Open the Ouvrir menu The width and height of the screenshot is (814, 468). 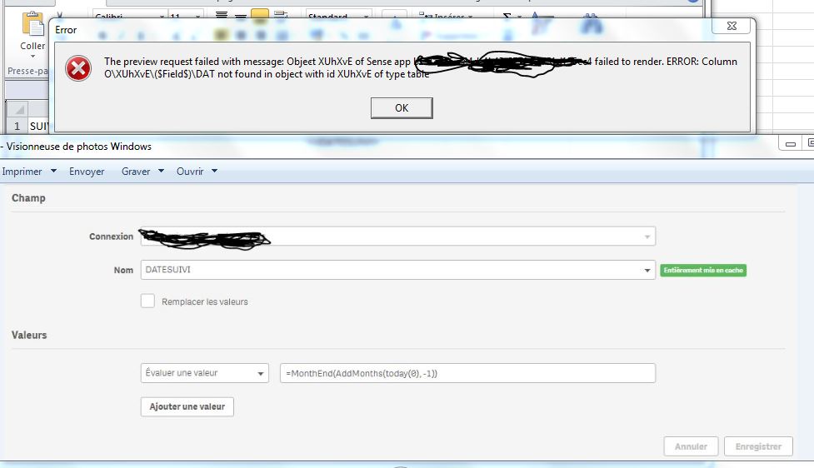190,172
